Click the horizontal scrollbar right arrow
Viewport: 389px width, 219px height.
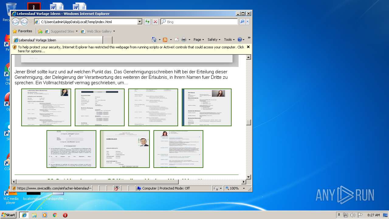[x=243, y=182]
